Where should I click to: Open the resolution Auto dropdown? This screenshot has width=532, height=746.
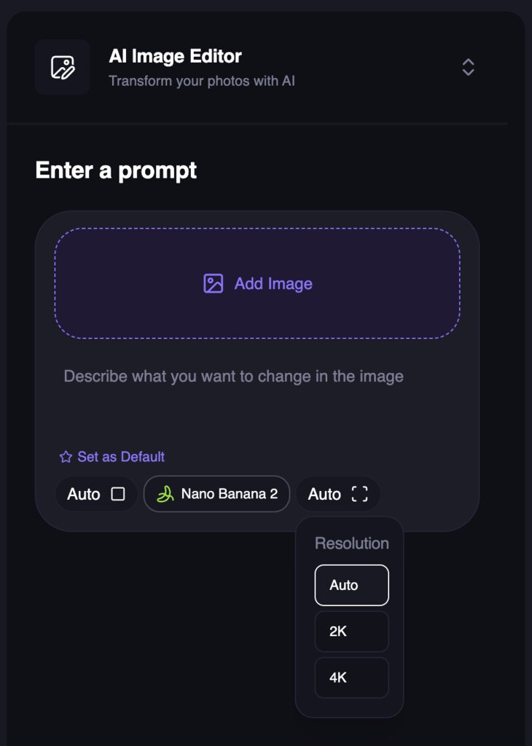(x=338, y=494)
